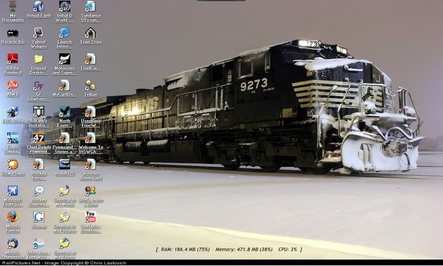Open the Trillian chat icon
The height and width of the screenshot is (266, 443).
point(90,86)
